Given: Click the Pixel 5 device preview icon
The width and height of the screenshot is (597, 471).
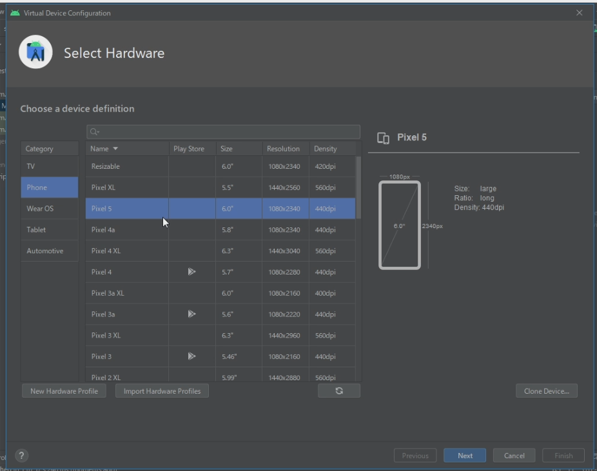Looking at the screenshot, I should point(383,138).
